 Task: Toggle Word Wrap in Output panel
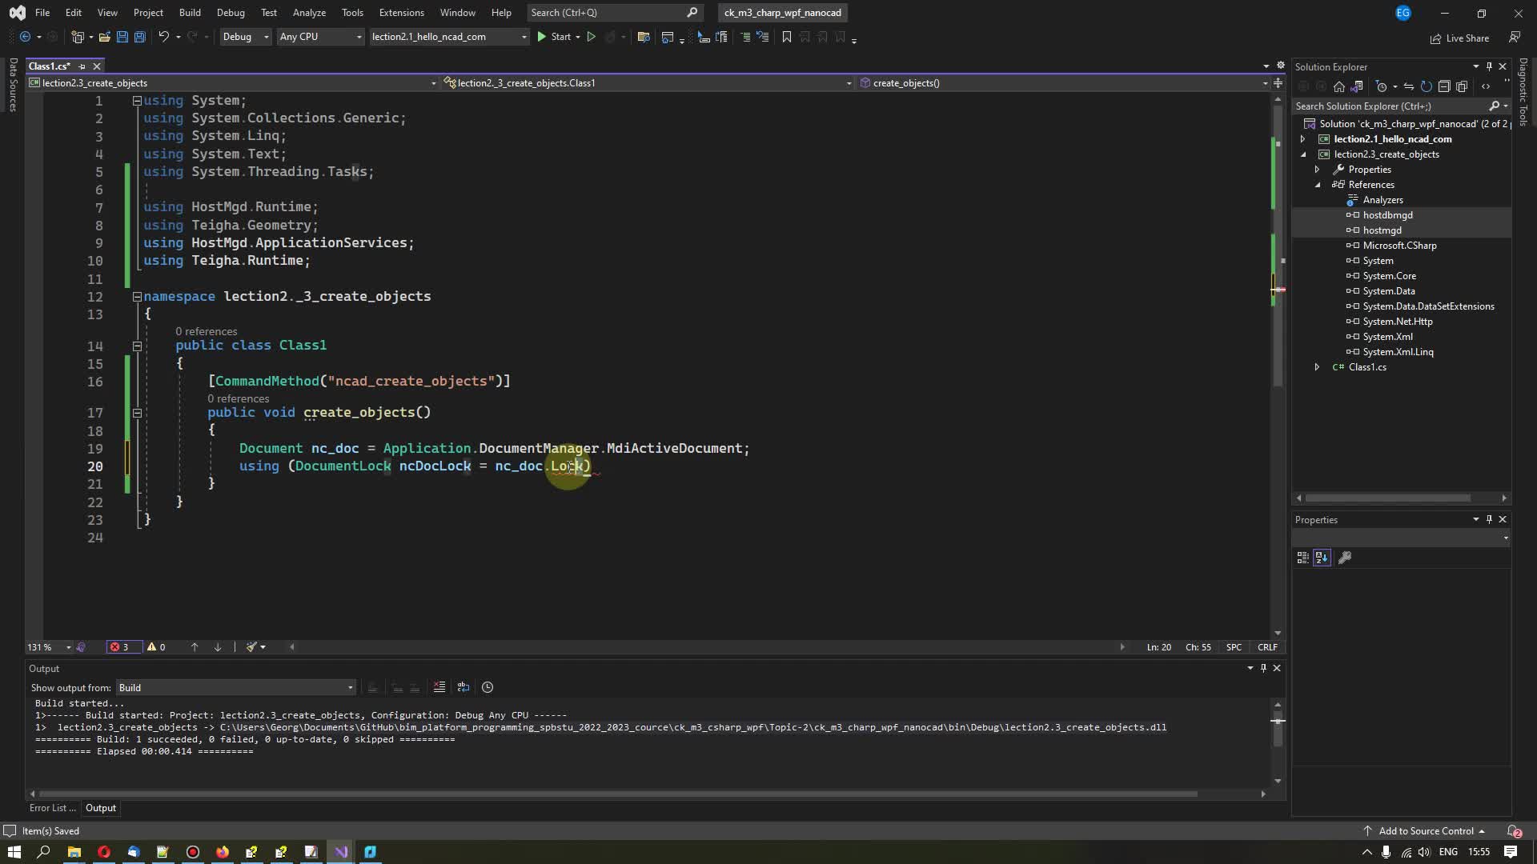point(463,687)
